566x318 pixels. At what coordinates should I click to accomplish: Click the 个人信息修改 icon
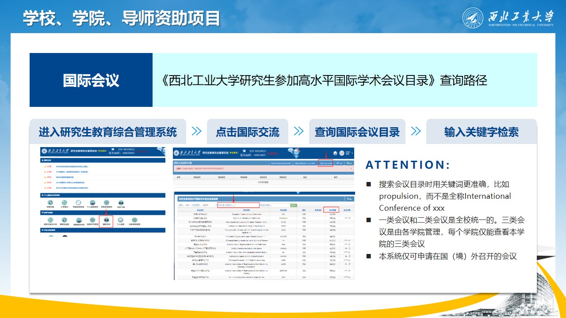[x=92, y=204]
